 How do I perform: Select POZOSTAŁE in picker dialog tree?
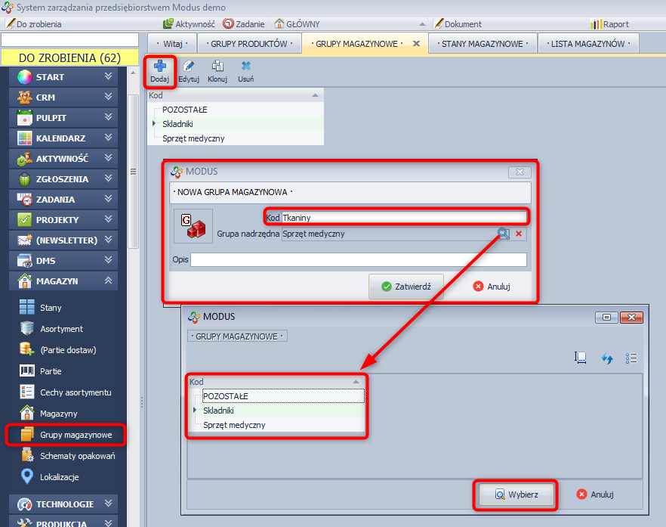coord(283,396)
